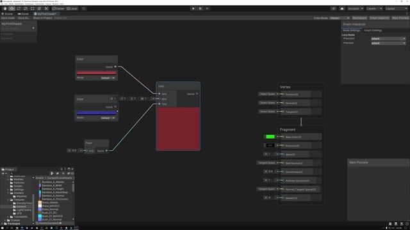Click search by label icon in Project panel
410x230 pixels.
coord(57,173)
